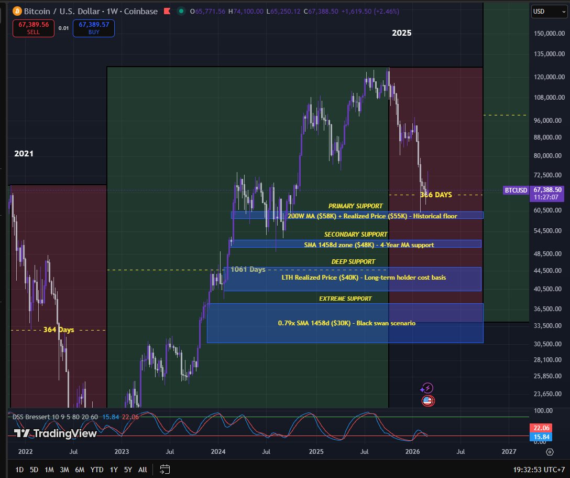Select the 6M time range
The width and height of the screenshot is (570, 478).
80,470
